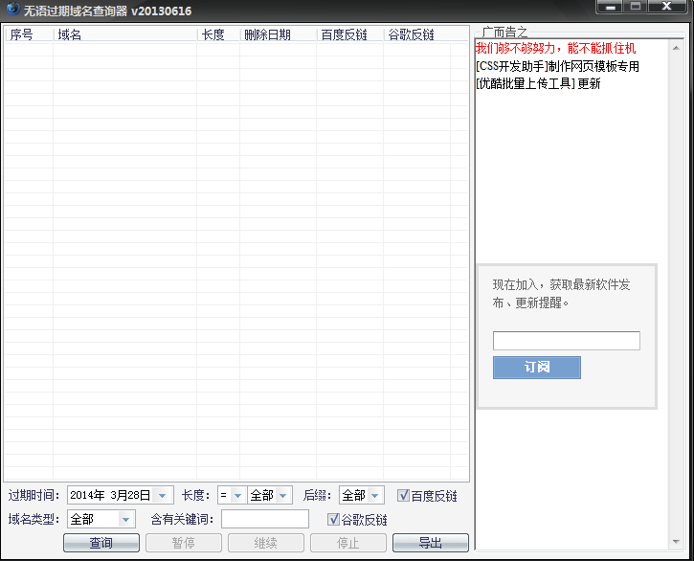The image size is (694, 561).
Task: Click the 导出 export button
Action: click(x=430, y=543)
